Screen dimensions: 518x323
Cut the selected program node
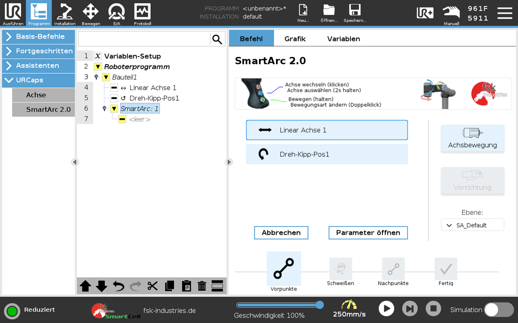coord(152,286)
